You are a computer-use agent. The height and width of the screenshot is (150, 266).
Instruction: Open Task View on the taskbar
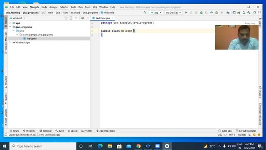tap(90, 146)
